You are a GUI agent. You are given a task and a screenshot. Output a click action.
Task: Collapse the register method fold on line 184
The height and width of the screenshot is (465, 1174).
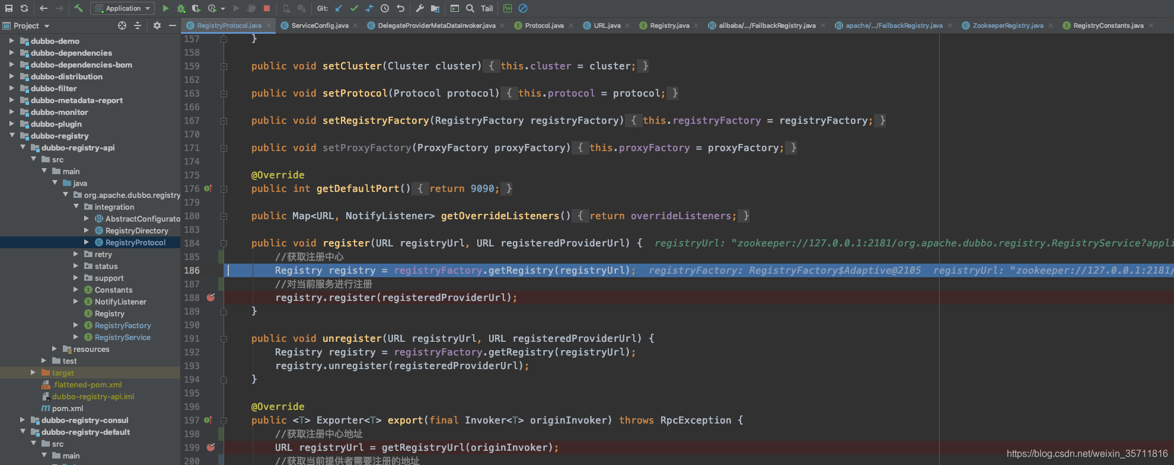(x=224, y=243)
